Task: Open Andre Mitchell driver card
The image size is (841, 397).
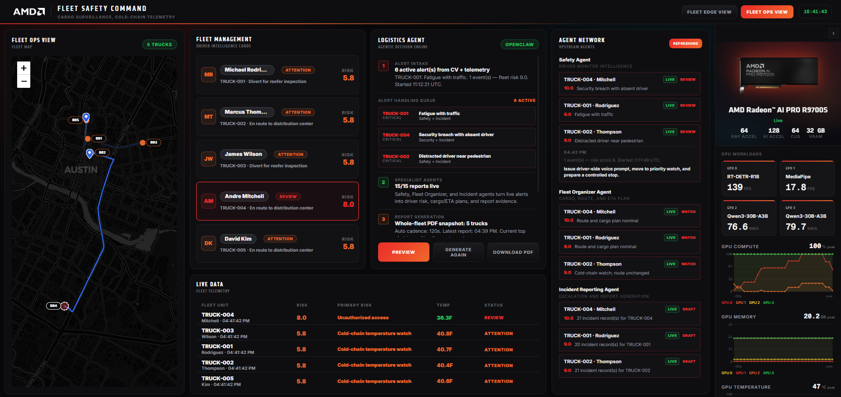Action: click(278, 201)
